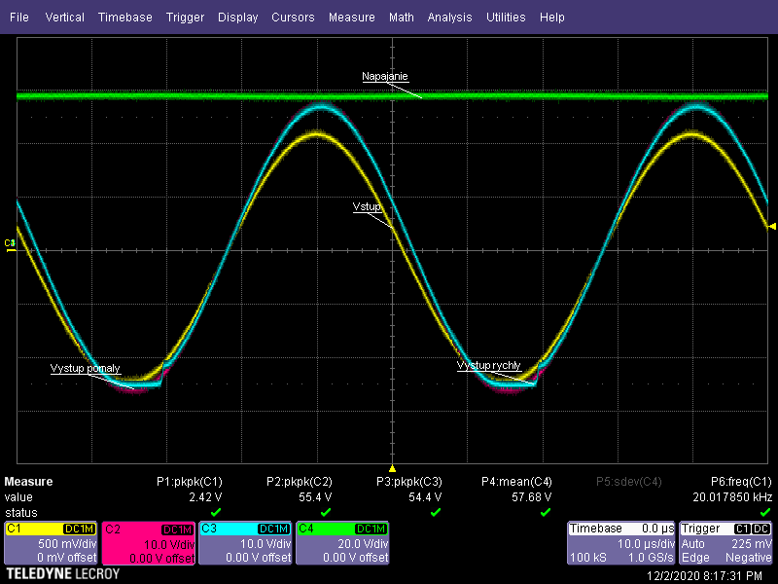The height and width of the screenshot is (584, 778).
Task: Click the trigger delay marker below grid
Action: pos(392,468)
